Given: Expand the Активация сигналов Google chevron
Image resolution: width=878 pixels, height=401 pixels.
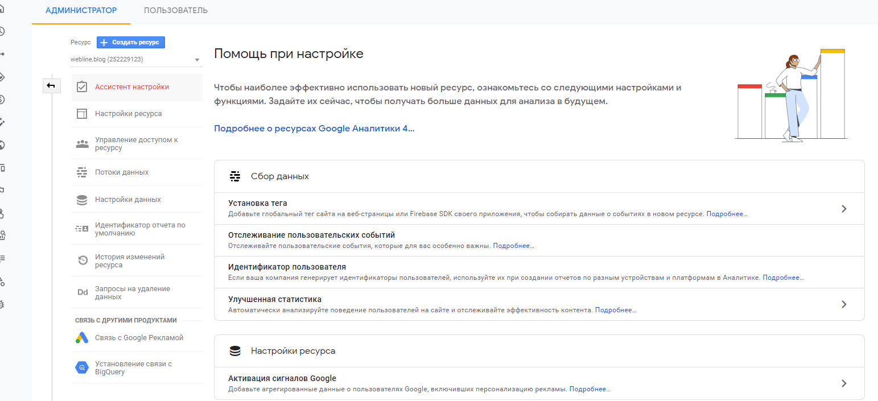Looking at the screenshot, I should tap(844, 383).
